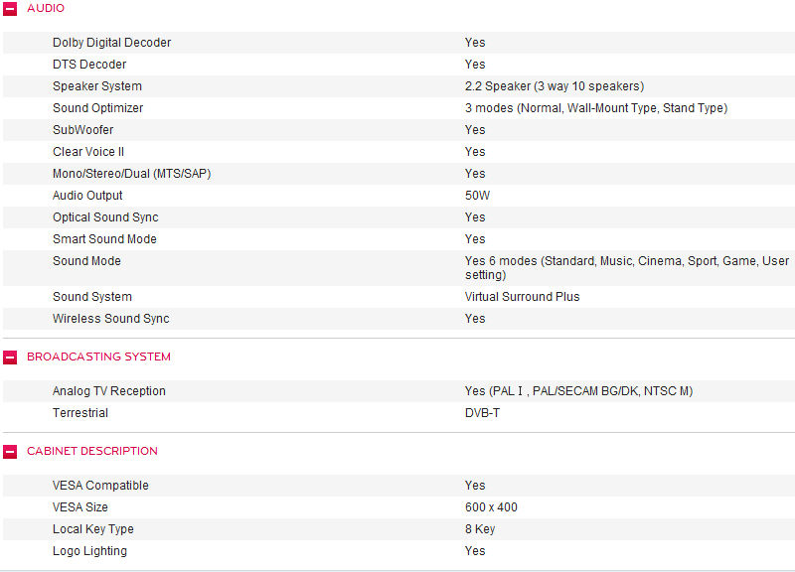Click the Audio Output 50W value
Image resolution: width=795 pixels, height=572 pixels.
click(x=478, y=196)
